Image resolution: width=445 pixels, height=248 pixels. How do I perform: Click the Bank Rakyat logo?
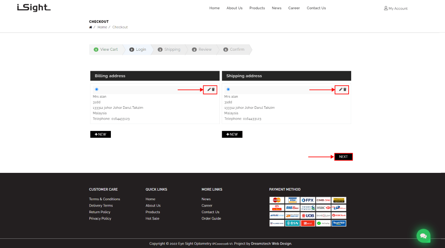tap(293, 215)
